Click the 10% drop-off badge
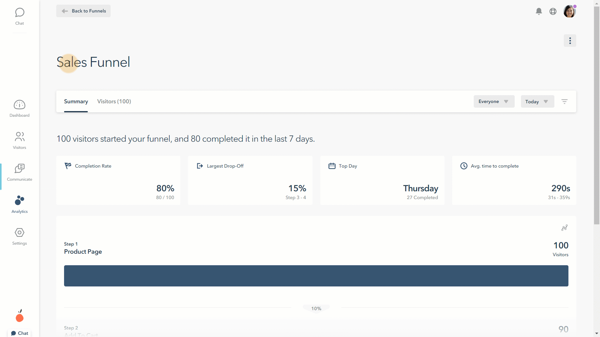 point(316,309)
